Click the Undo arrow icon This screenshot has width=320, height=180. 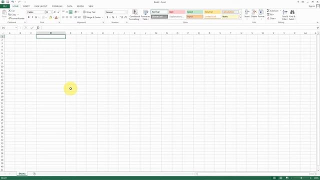coord(12,2)
